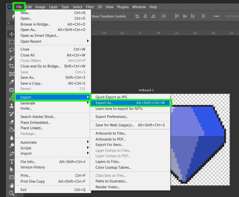Click the Align Top Edges icon

(x=177, y=16)
